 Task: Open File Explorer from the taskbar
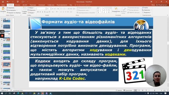tap(34, 93)
